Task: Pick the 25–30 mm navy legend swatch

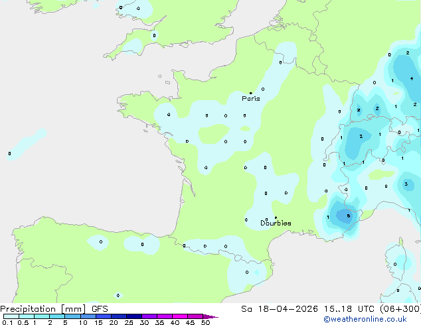Action: [134, 316]
